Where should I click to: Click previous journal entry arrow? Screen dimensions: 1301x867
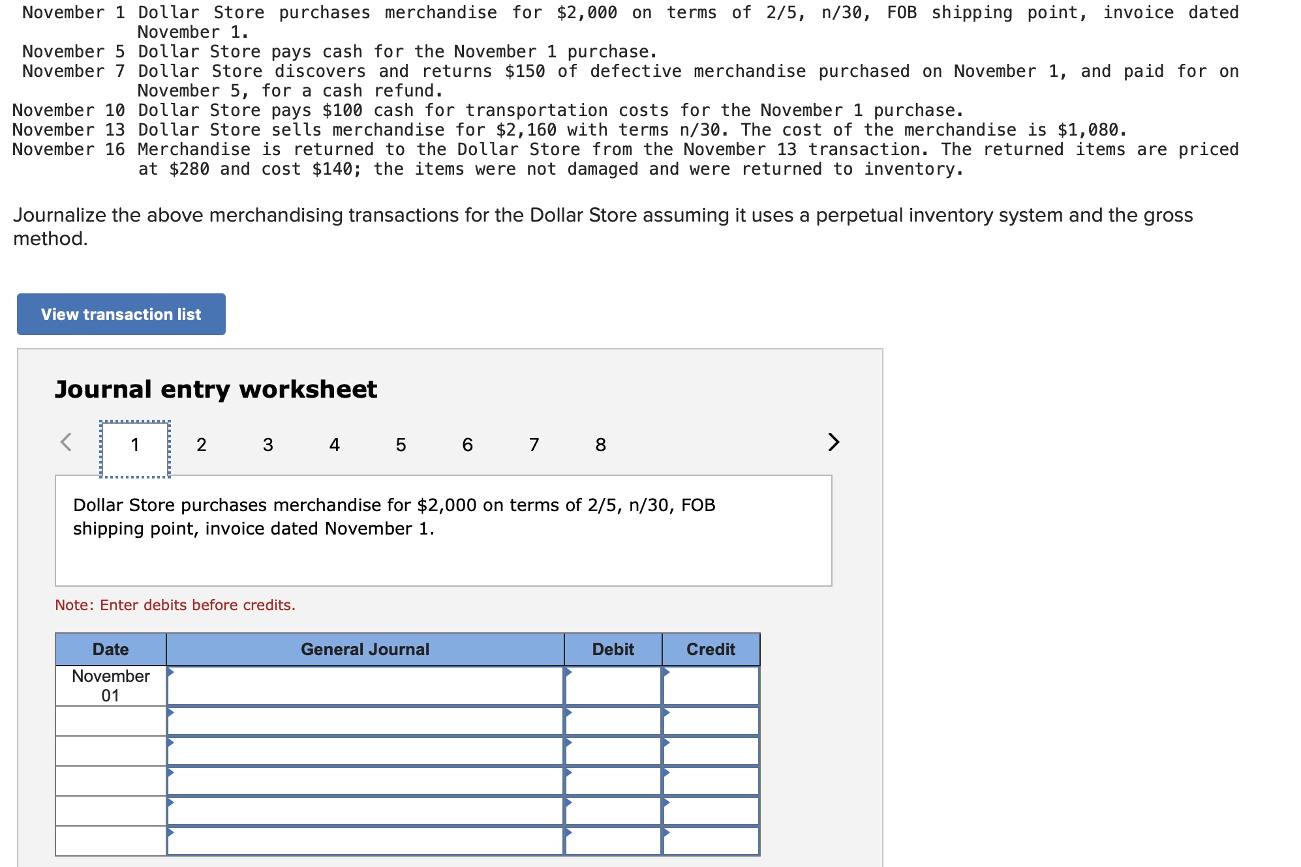[66, 442]
